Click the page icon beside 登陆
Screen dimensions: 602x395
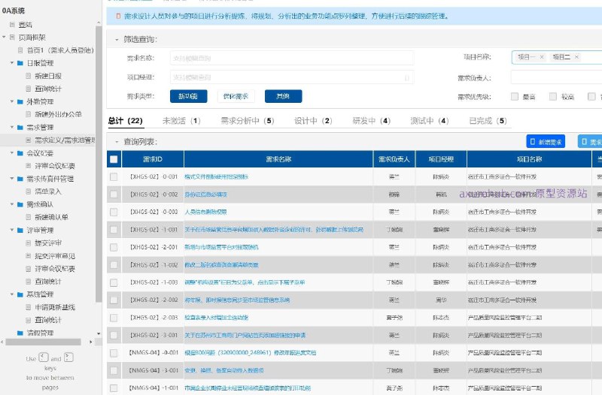(x=12, y=25)
